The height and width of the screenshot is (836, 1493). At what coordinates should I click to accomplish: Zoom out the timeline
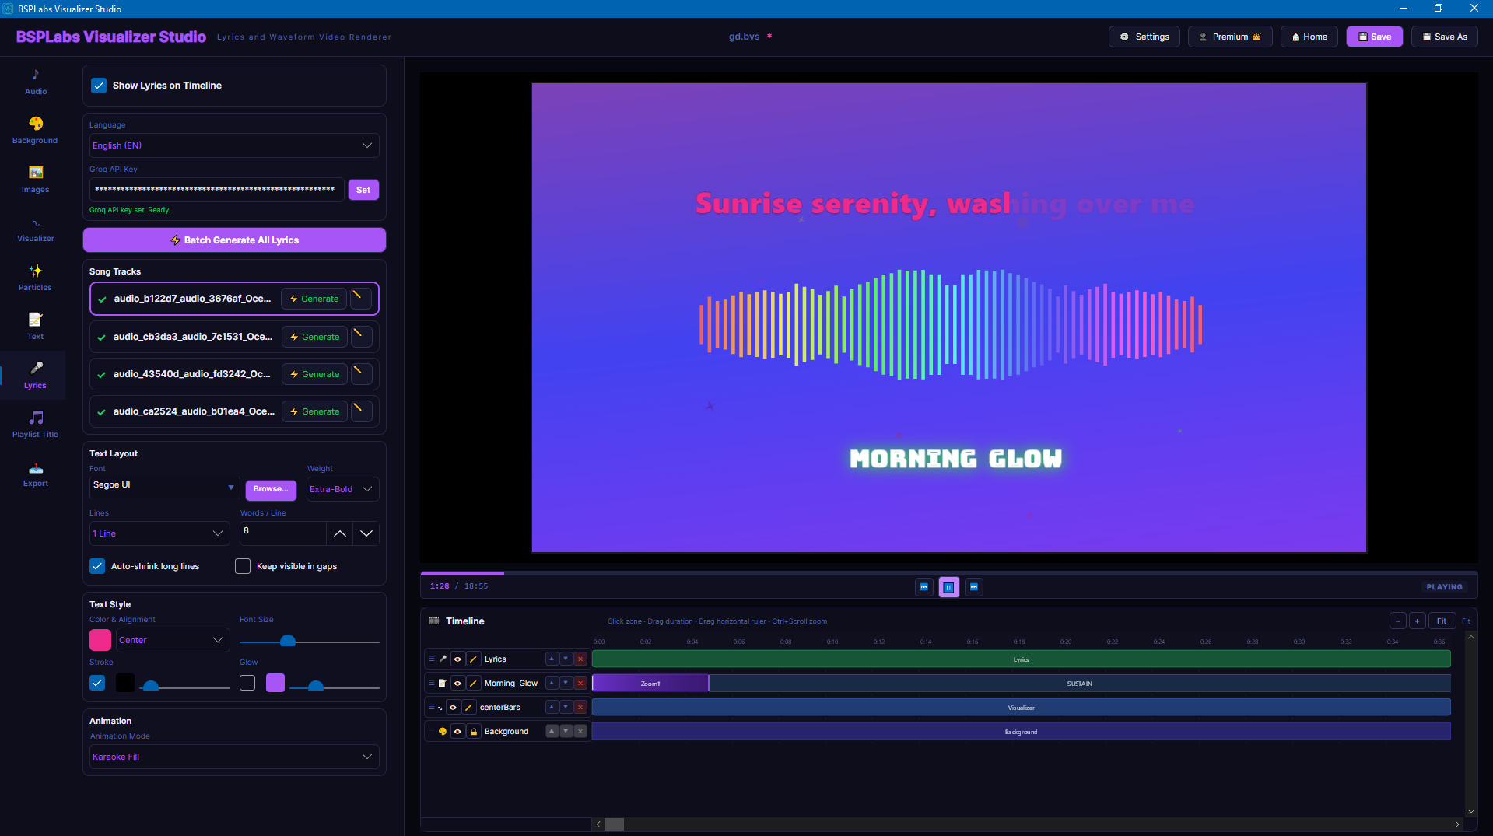pyautogui.click(x=1398, y=621)
